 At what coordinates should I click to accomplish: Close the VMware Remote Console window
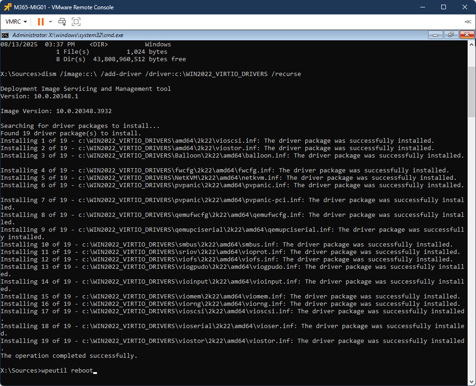point(465,7)
